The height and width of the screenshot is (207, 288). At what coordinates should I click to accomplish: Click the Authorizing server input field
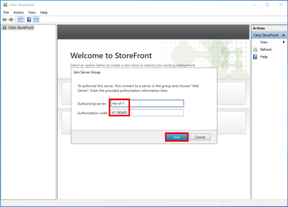click(147, 103)
